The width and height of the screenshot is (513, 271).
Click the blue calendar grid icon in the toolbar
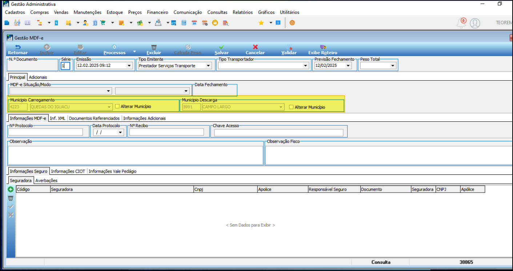(x=174, y=23)
